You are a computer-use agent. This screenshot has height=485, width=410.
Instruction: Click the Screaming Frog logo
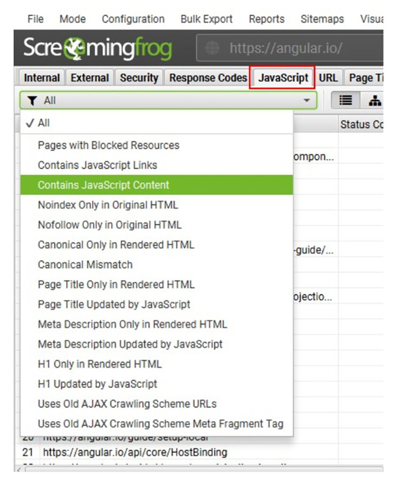[98, 48]
